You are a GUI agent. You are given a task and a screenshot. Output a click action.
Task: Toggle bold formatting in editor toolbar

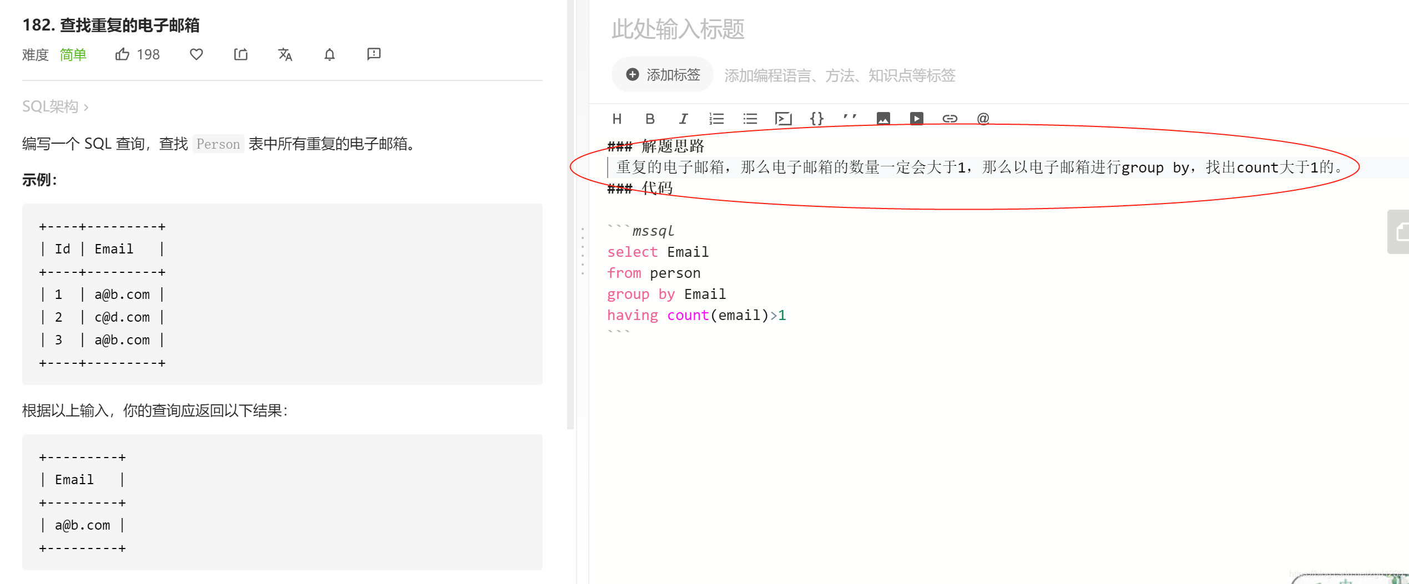(x=650, y=118)
